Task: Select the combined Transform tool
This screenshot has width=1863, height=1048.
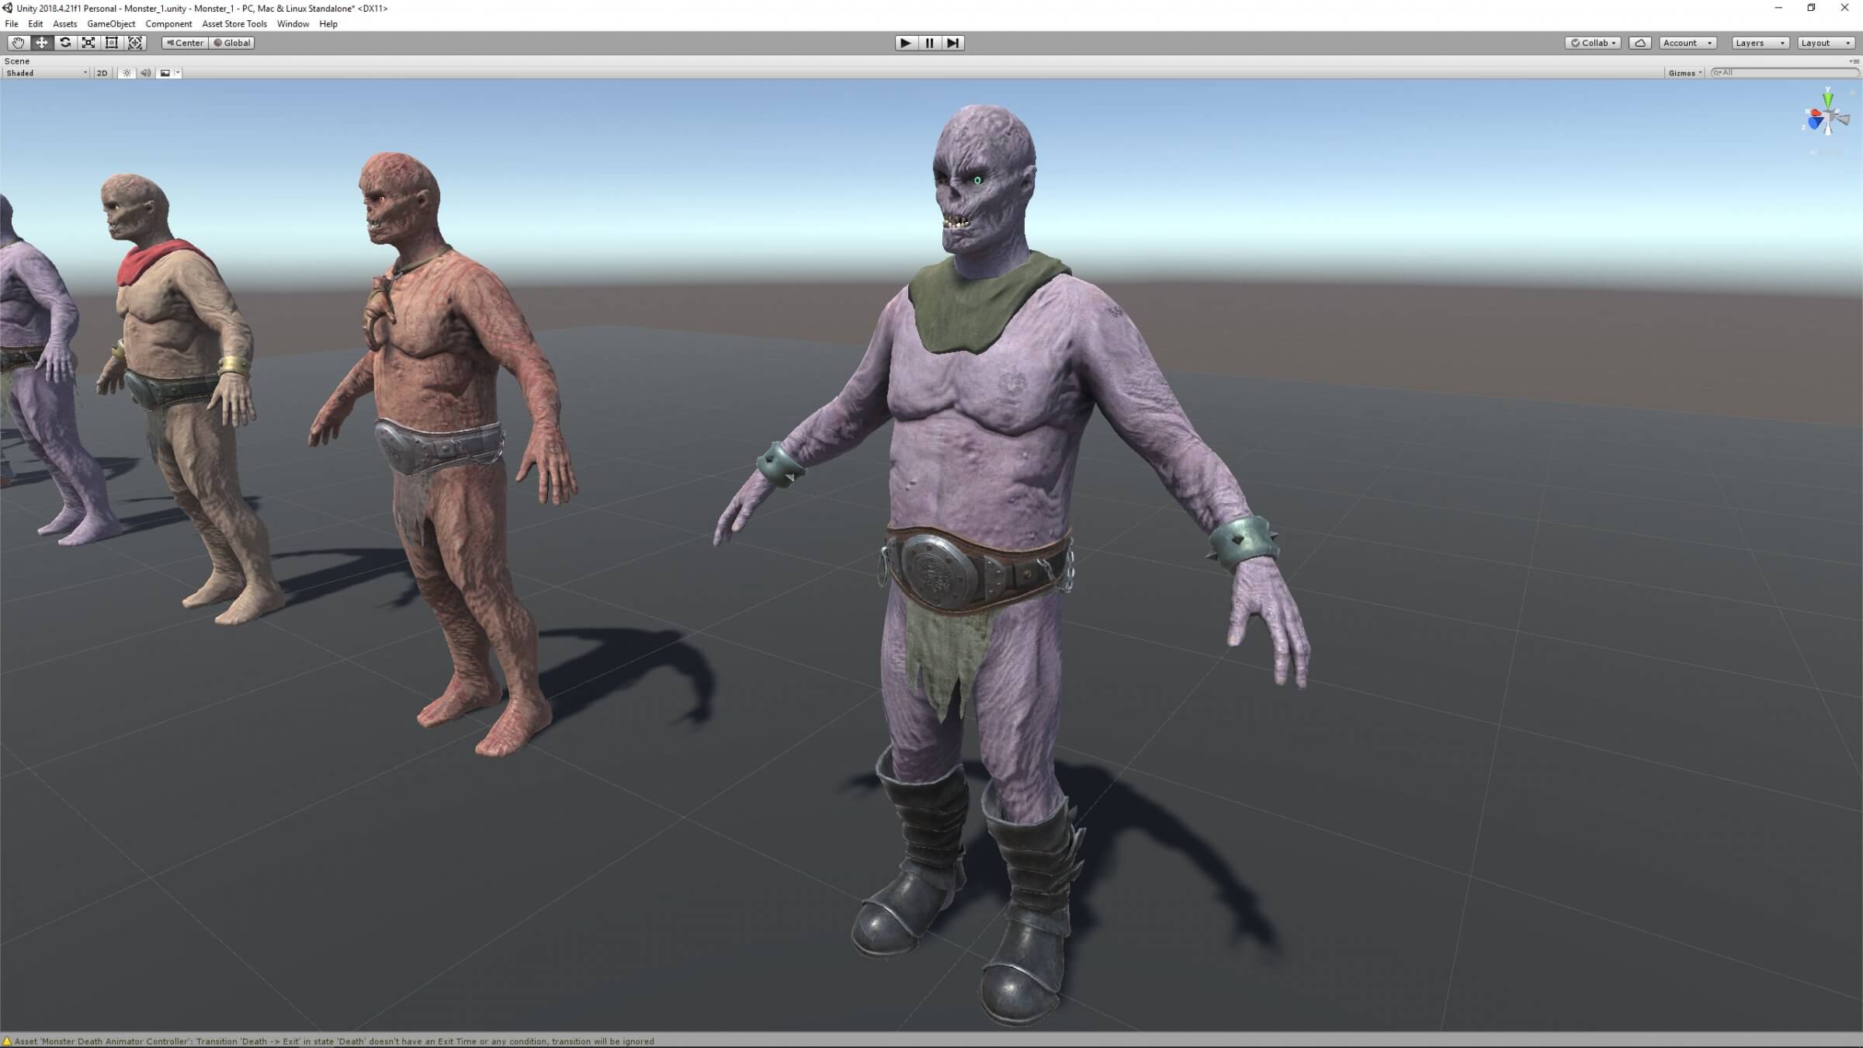Action: 135,43
